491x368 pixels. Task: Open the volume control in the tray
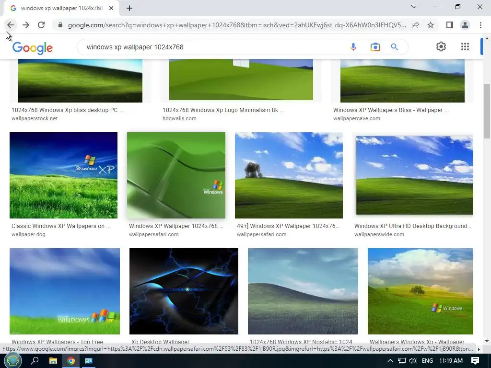(x=413, y=361)
